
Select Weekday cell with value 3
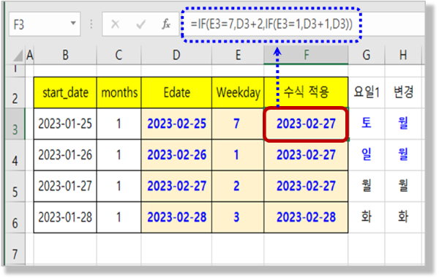tap(238, 217)
